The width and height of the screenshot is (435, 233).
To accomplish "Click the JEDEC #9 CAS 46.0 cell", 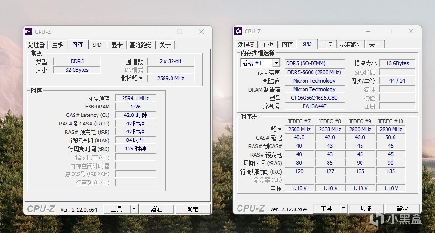I will [x=360, y=137].
